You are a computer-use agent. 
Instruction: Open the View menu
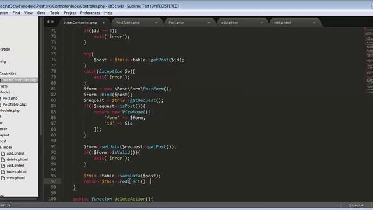click(29, 13)
